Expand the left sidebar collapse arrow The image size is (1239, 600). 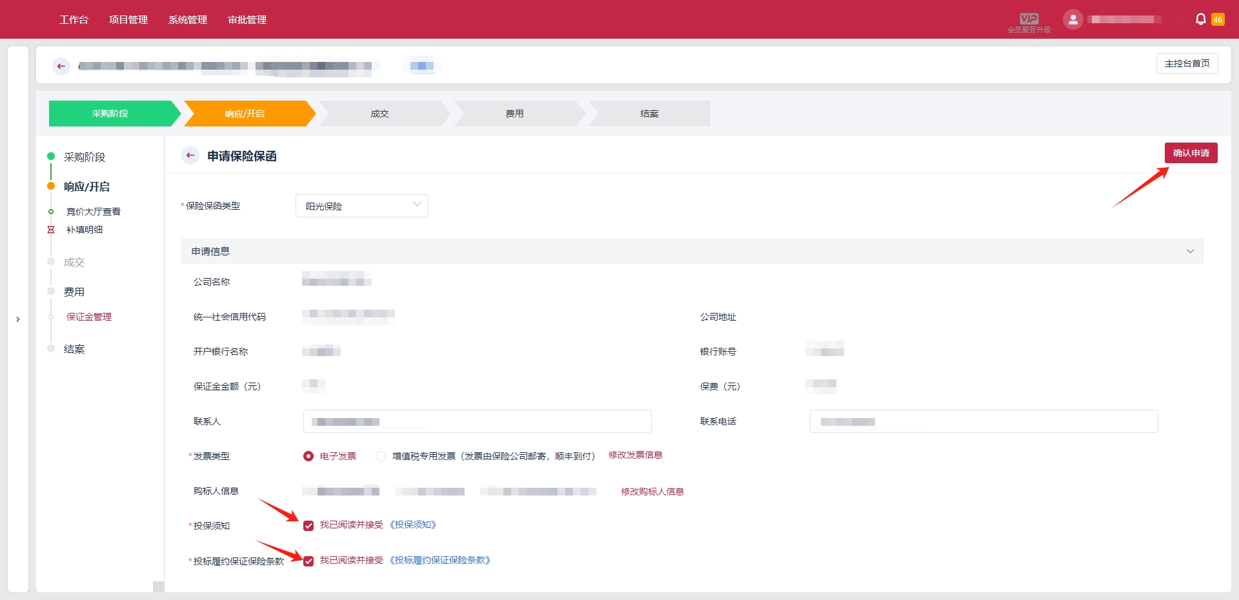(18, 319)
